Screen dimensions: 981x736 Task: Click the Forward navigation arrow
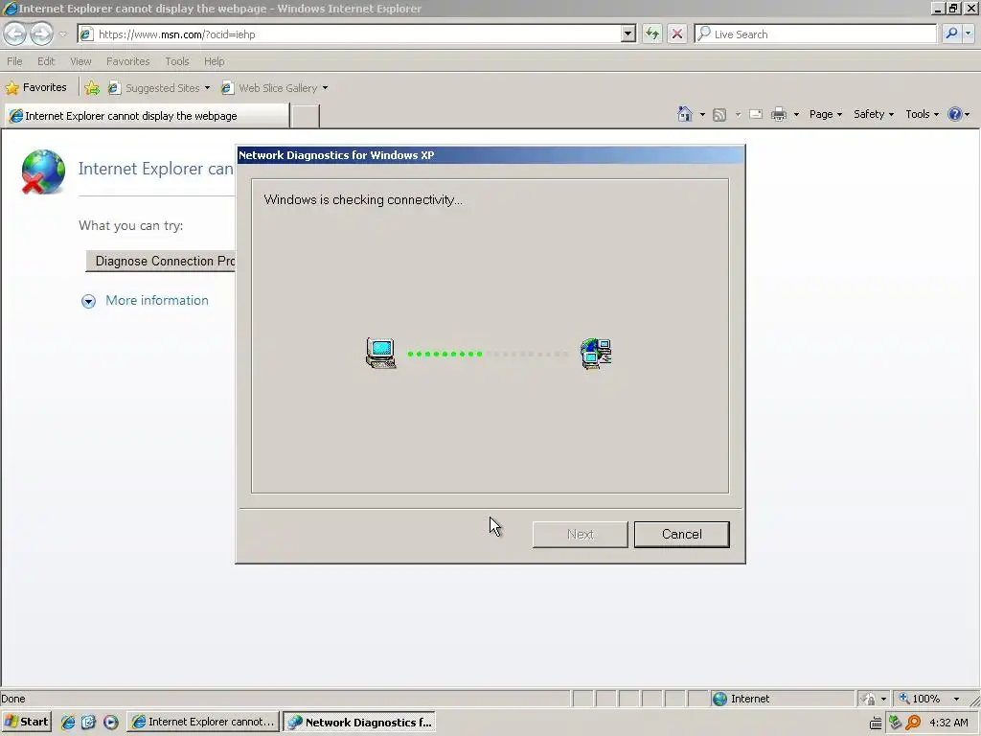[41, 34]
